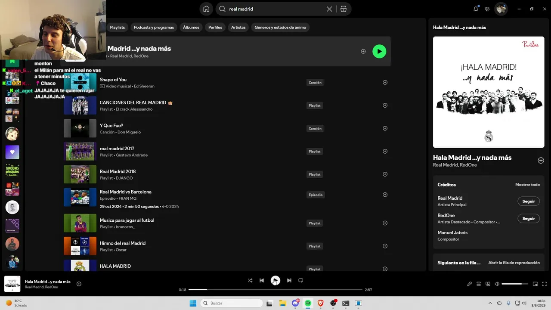Open the mini player

(536, 284)
